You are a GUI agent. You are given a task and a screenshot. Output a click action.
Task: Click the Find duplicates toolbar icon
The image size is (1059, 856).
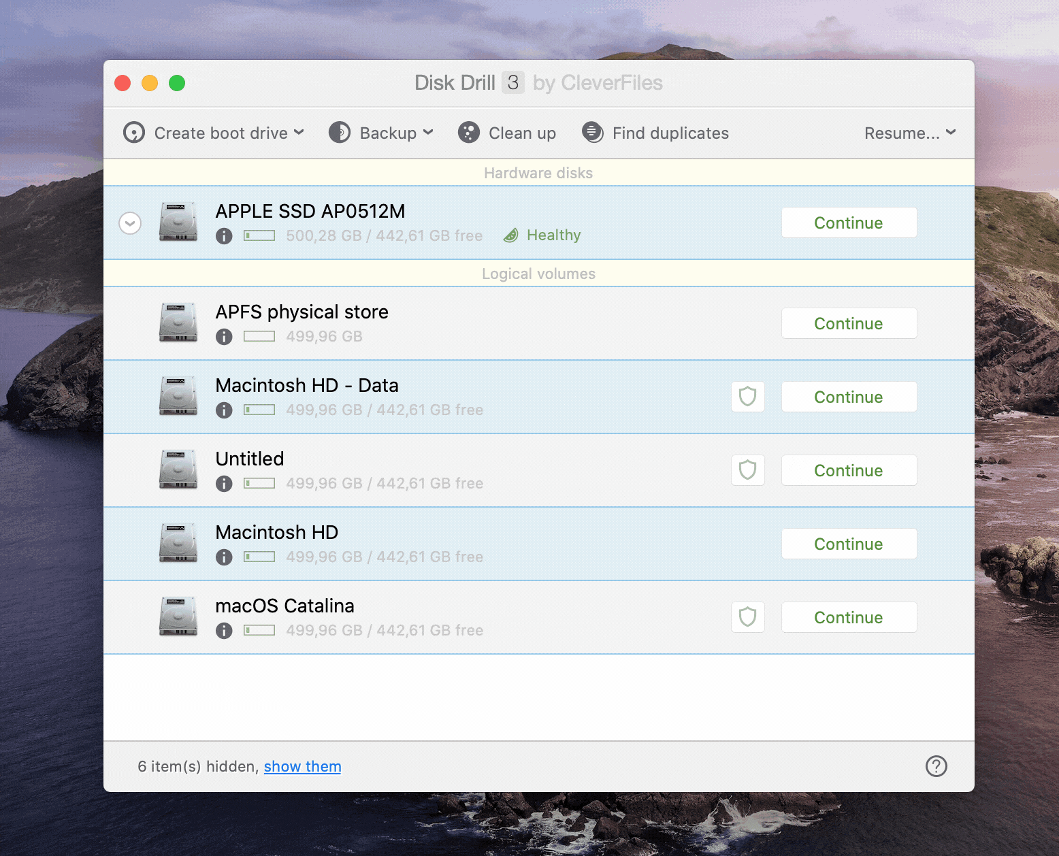[592, 132]
